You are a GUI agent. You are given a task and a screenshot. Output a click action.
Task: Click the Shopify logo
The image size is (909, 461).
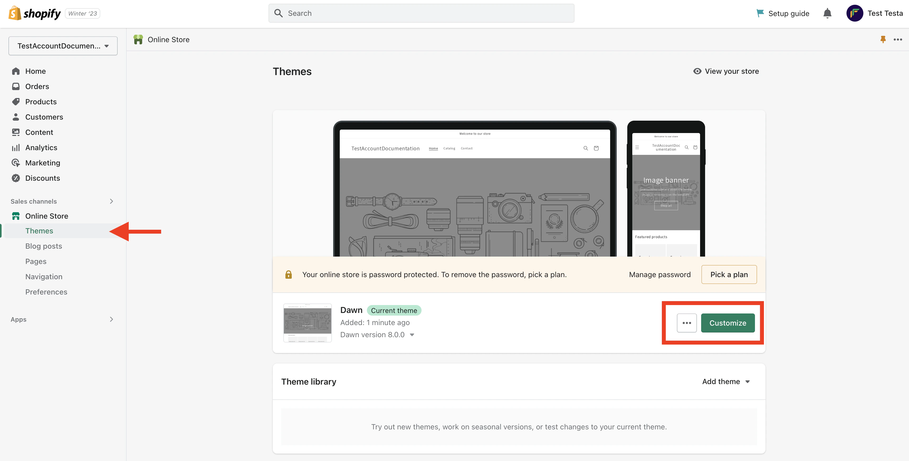(x=35, y=13)
